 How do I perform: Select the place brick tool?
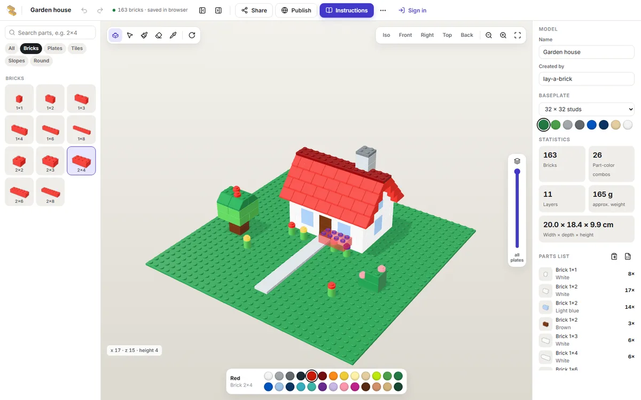(115, 35)
